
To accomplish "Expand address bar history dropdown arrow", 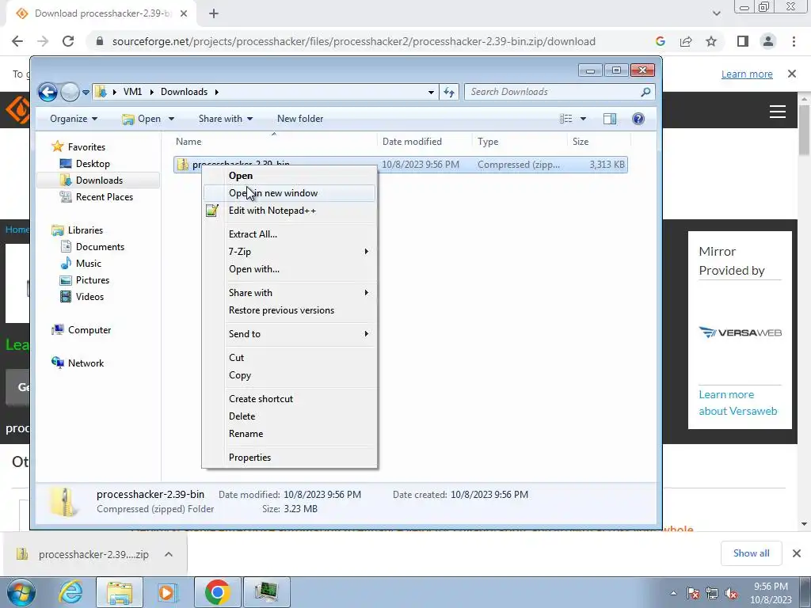I will tap(431, 92).
